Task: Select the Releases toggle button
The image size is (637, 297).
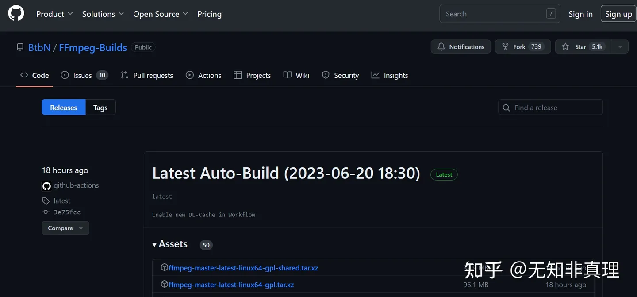Action: pos(64,108)
